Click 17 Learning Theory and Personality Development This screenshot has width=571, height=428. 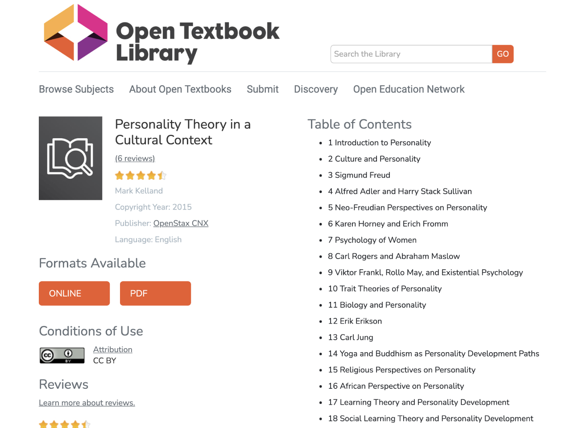(x=418, y=402)
